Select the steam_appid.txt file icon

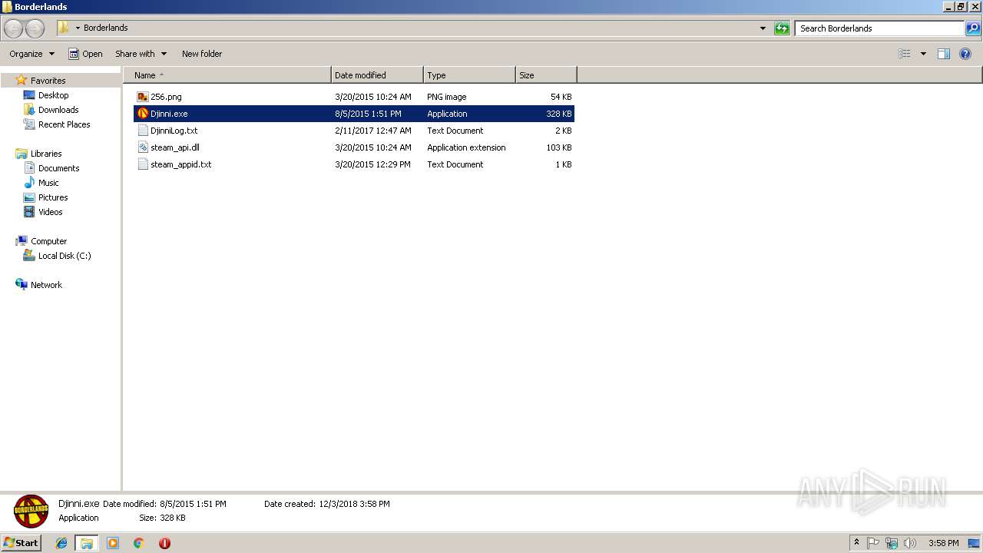coord(143,164)
